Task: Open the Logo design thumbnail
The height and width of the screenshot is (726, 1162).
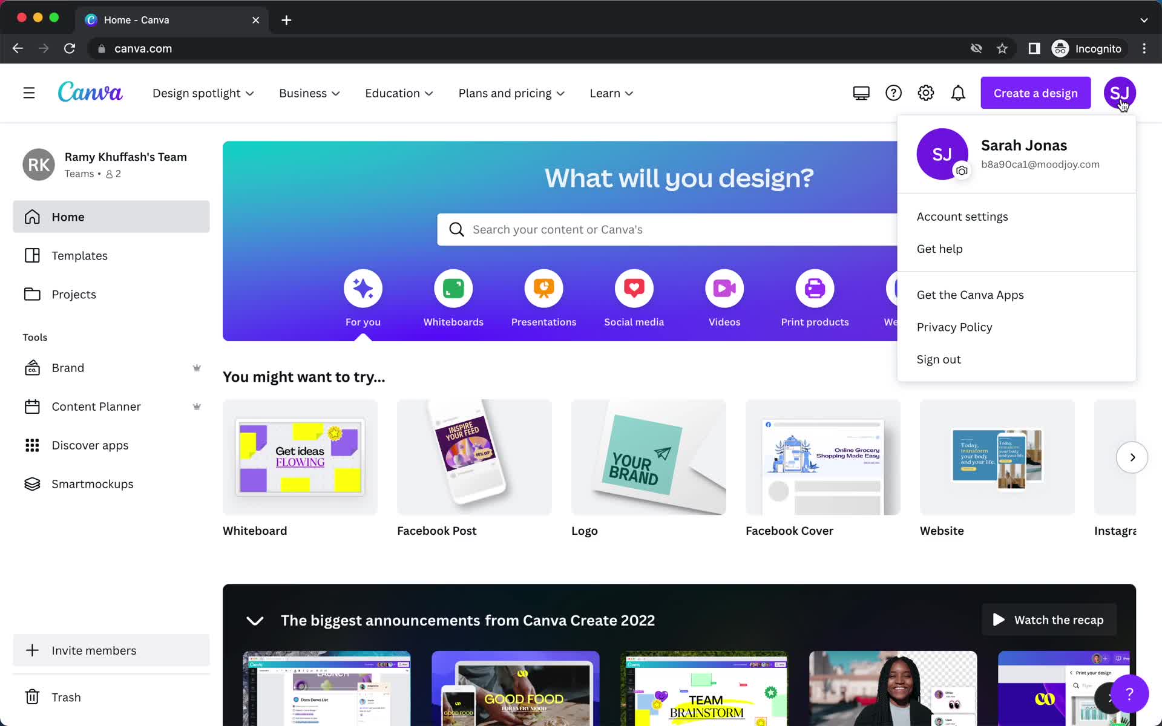Action: pyautogui.click(x=649, y=457)
